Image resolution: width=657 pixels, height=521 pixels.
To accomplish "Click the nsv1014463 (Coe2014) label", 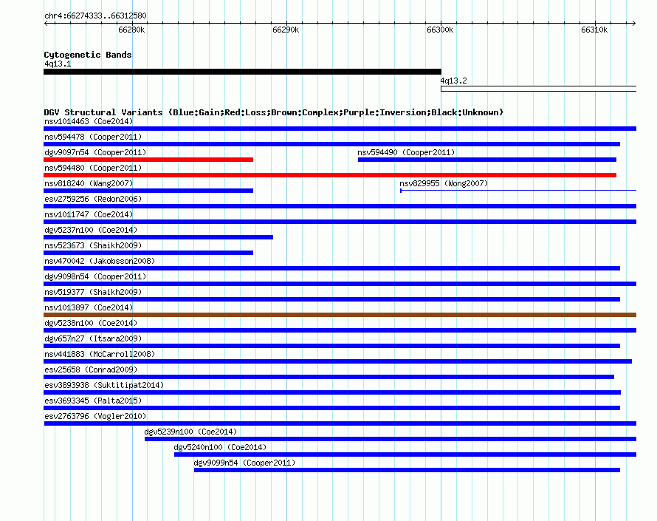I will pos(89,122).
